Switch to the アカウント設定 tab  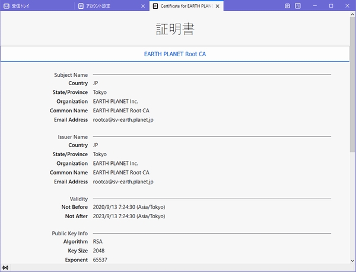112,6
